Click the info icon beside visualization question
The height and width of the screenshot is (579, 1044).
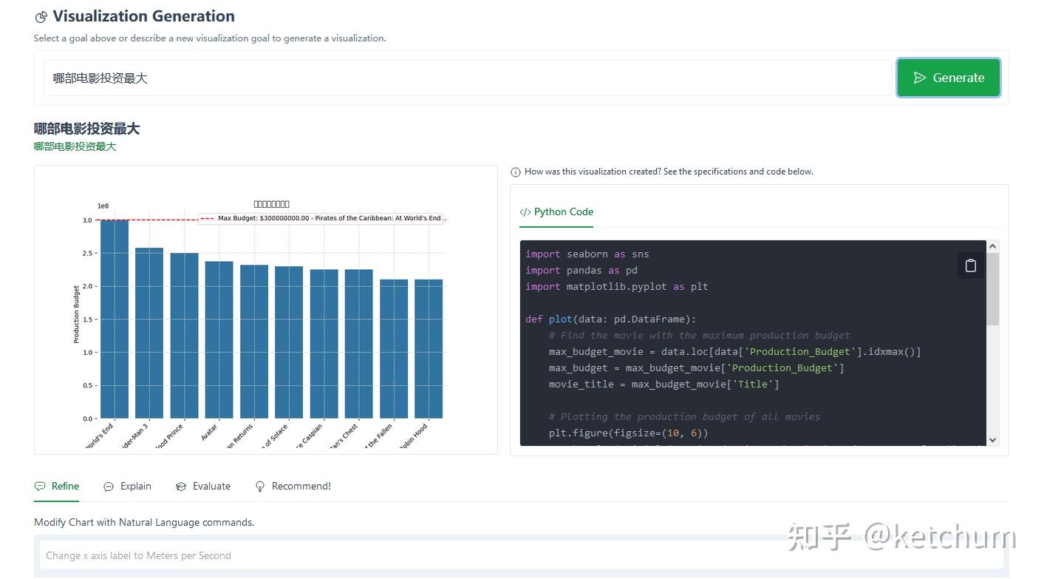(x=516, y=172)
